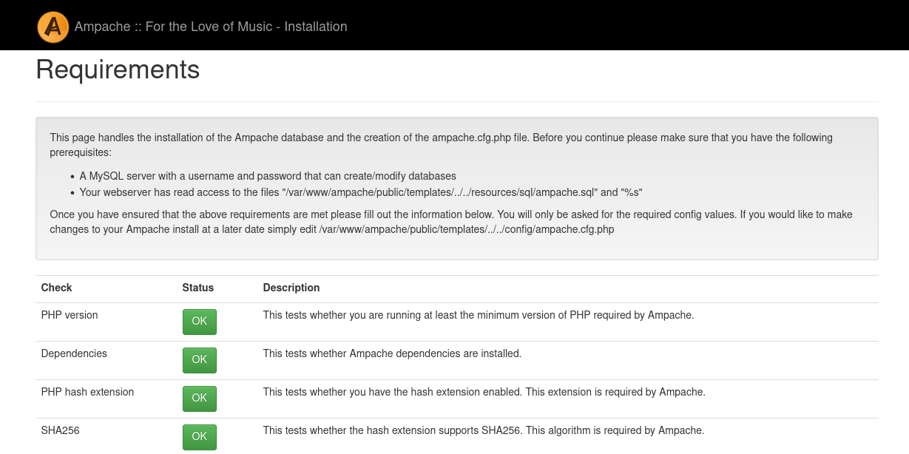
Task: Click the OK badge for Dependencies
Action: (x=199, y=360)
